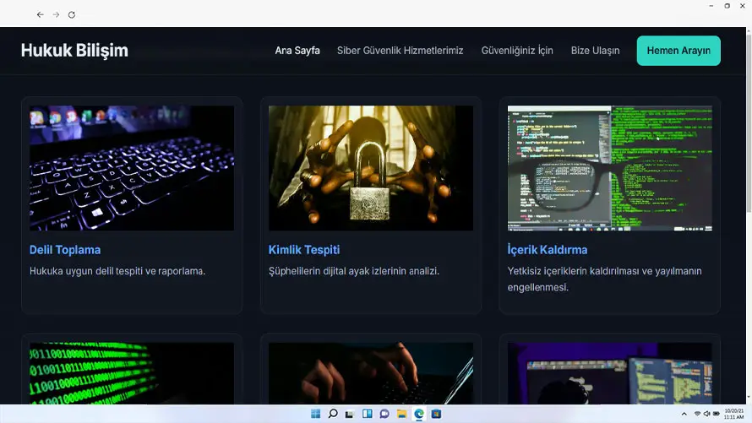Screen dimensions: 752x423
Task: Click the Delil Toplama heading
Action: point(65,250)
